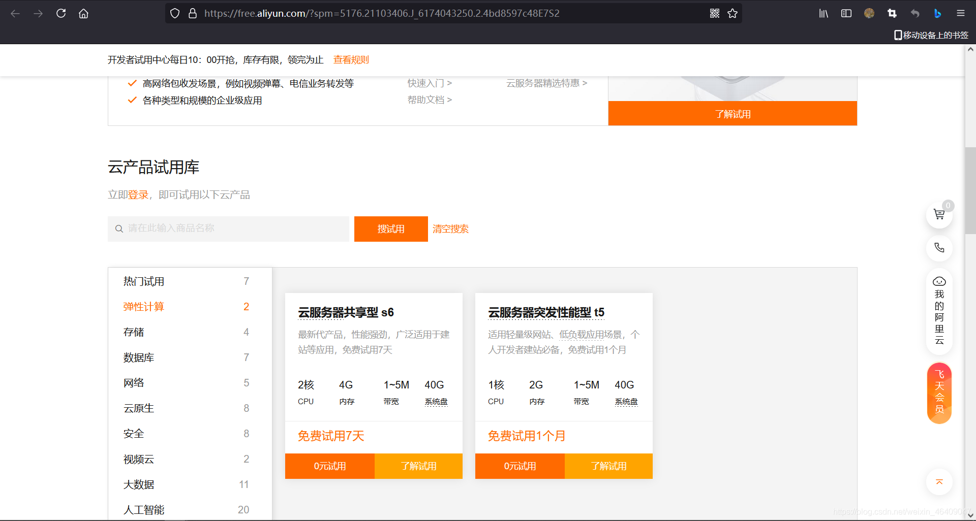Click the phone contact floating icon
This screenshot has width=976, height=521.
[939, 248]
